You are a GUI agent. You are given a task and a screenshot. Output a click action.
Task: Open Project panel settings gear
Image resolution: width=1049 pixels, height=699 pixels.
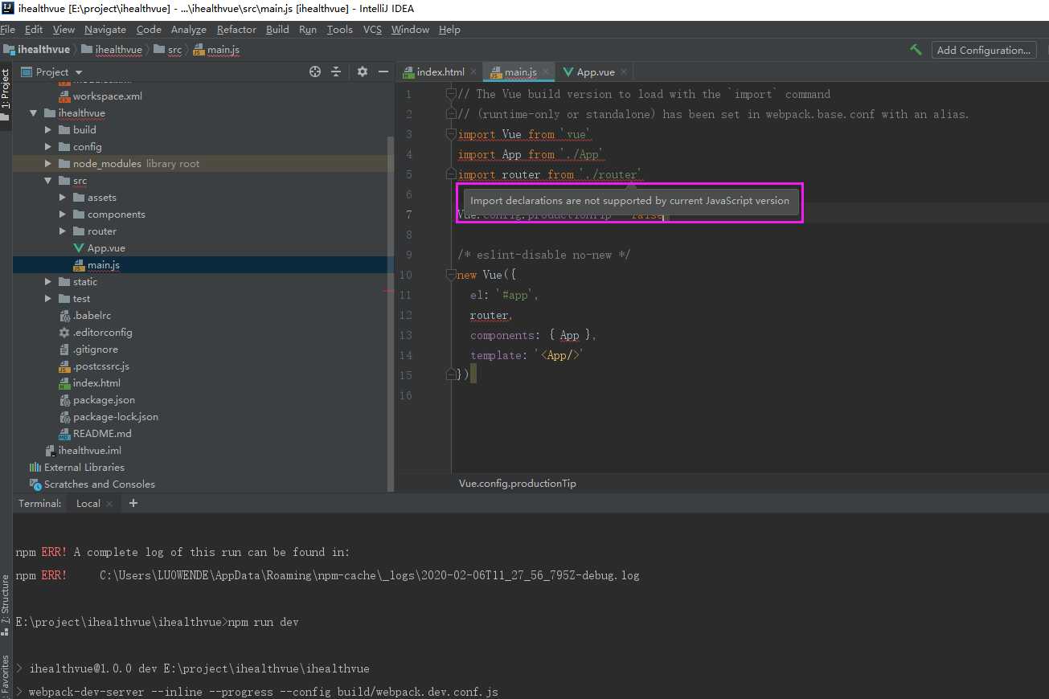click(362, 72)
